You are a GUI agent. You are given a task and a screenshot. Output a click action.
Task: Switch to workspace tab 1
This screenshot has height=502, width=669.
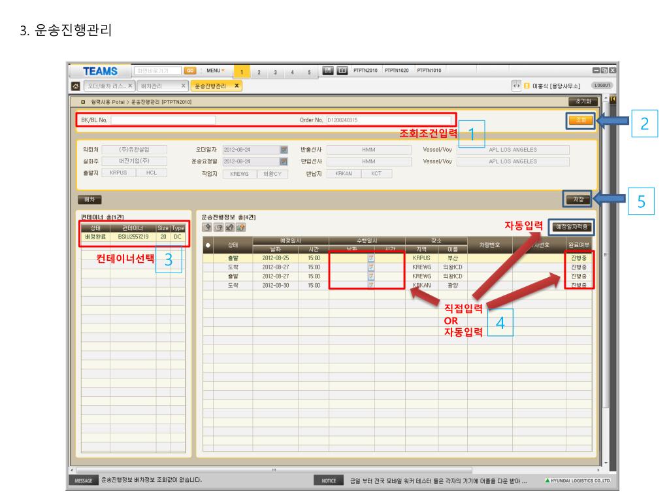[x=242, y=72]
